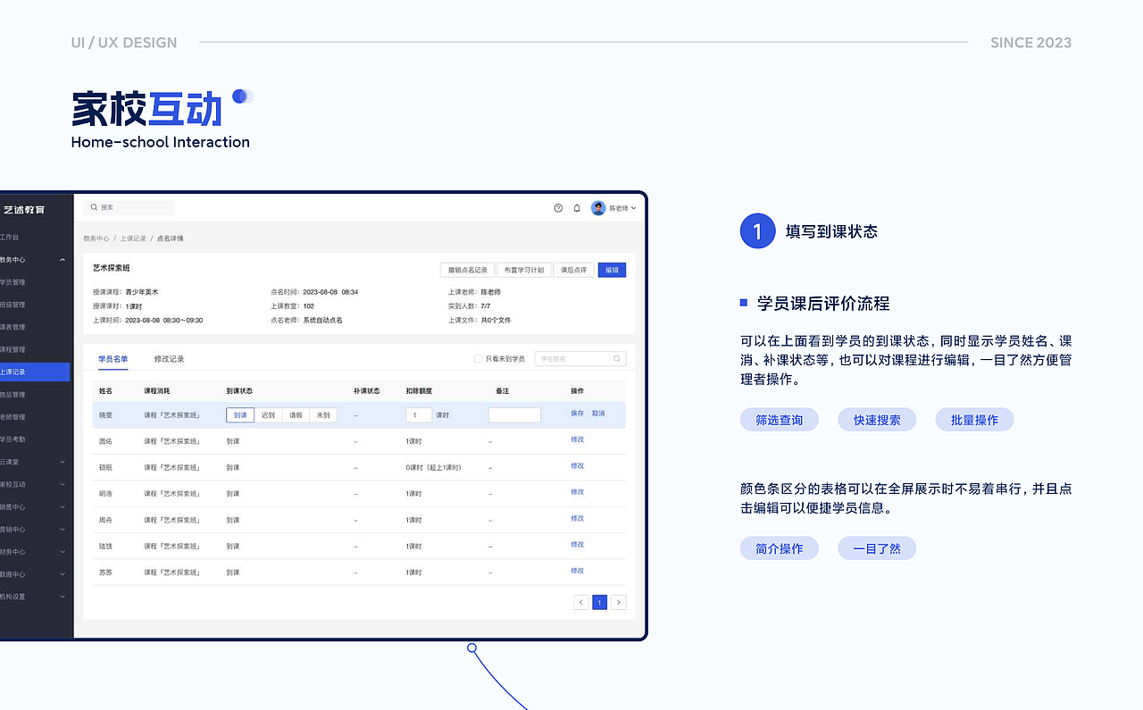Screen dimensions: 1143x710
Task: Click the help question-mark icon
Action: click(x=558, y=208)
